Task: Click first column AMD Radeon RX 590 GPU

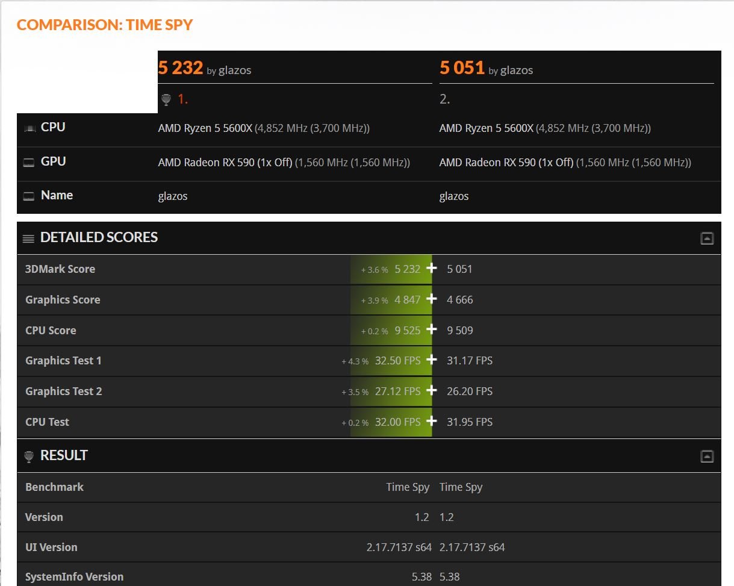Action: (225, 163)
